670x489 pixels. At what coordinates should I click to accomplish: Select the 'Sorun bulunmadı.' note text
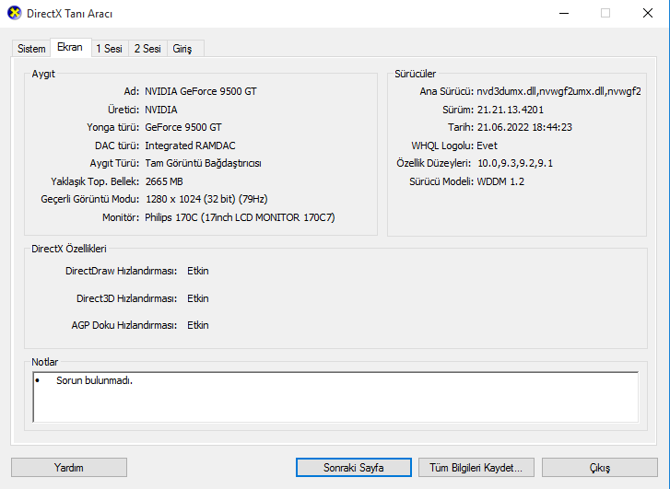(x=94, y=380)
